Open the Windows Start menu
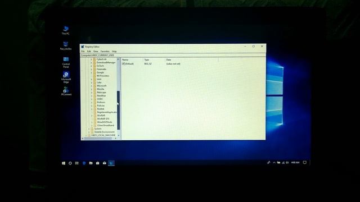 coord(64,163)
